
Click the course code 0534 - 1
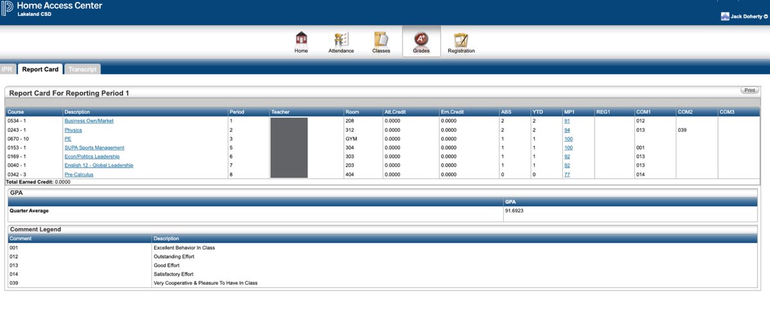17,120
